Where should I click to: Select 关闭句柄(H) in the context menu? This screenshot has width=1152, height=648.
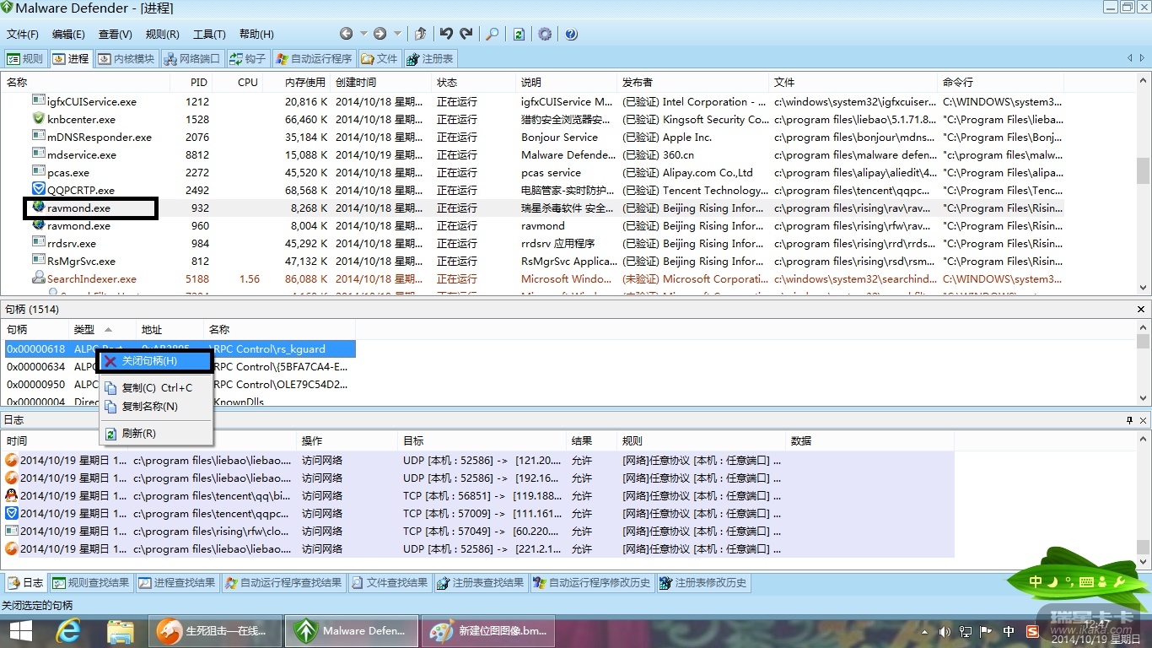[x=149, y=361]
